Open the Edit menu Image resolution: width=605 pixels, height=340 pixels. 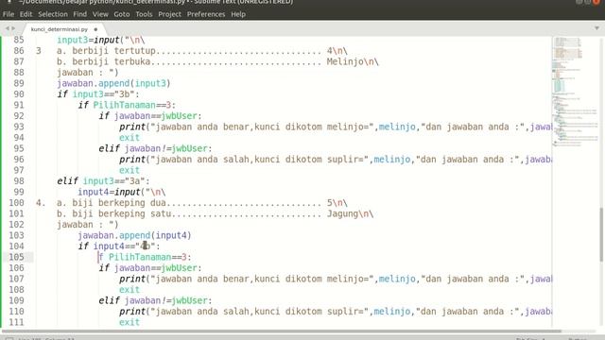26,14
